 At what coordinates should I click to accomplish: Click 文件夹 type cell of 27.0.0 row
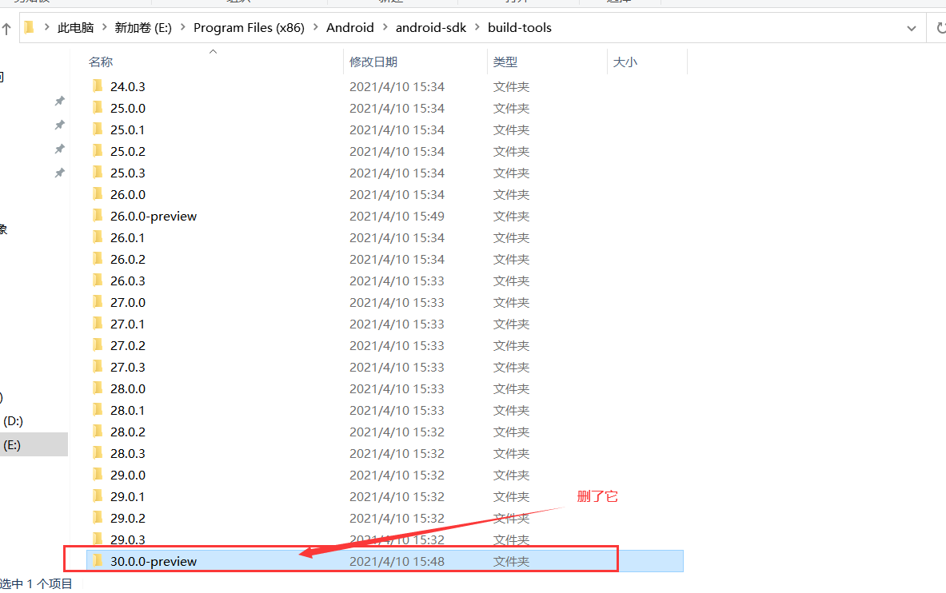(x=511, y=302)
